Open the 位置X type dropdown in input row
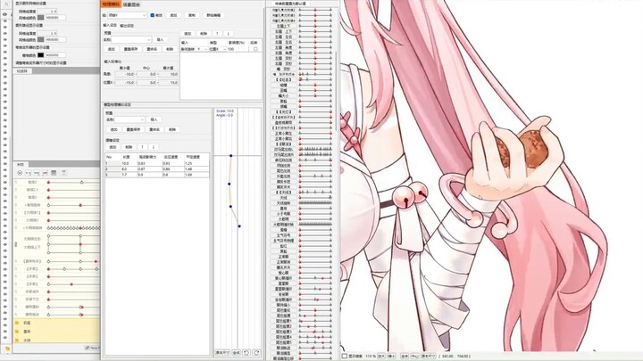The image size is (643, 361). coord(216,49)
